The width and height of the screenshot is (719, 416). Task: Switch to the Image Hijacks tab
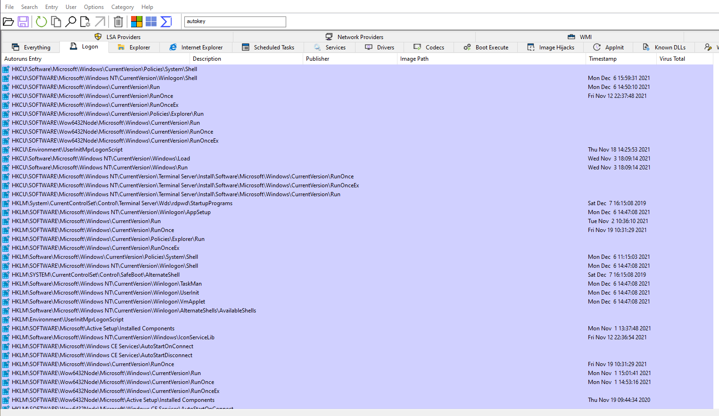click(551, 47)
